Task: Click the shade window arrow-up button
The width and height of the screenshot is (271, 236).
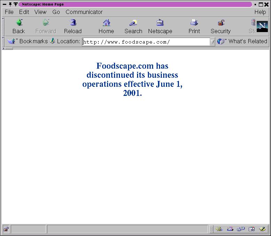Action: tap(16, 4)
